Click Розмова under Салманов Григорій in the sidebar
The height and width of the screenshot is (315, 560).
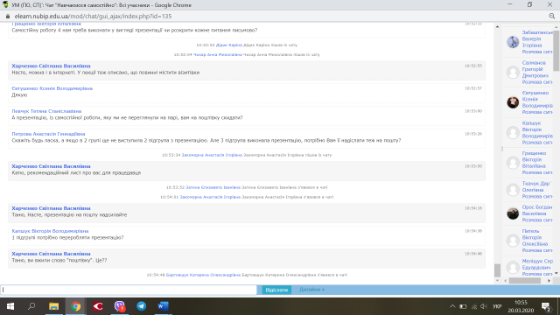point(536,82)
